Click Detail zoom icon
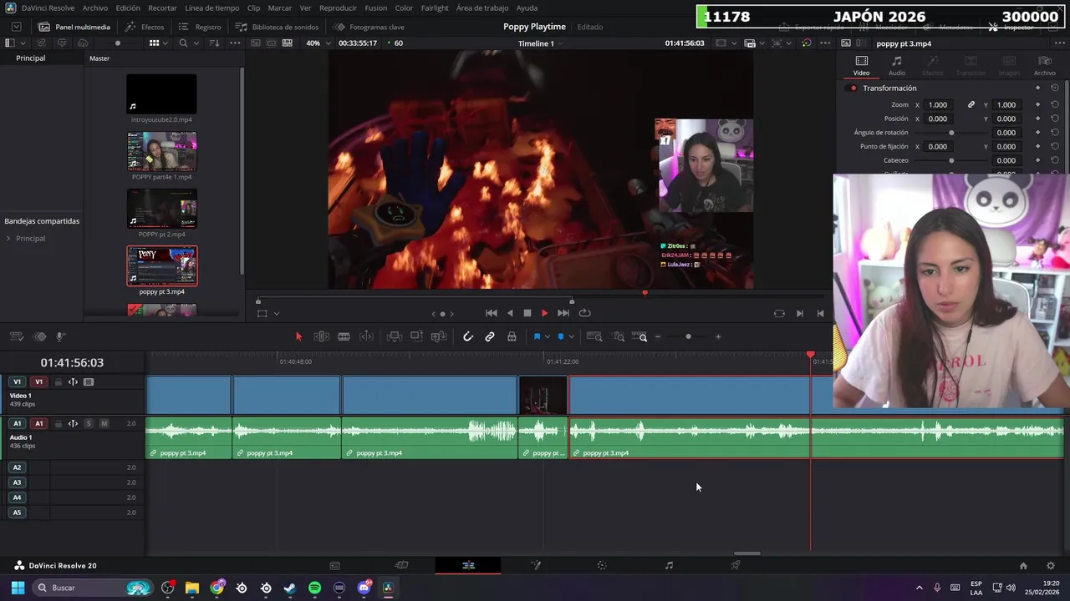 coord(619,336)
